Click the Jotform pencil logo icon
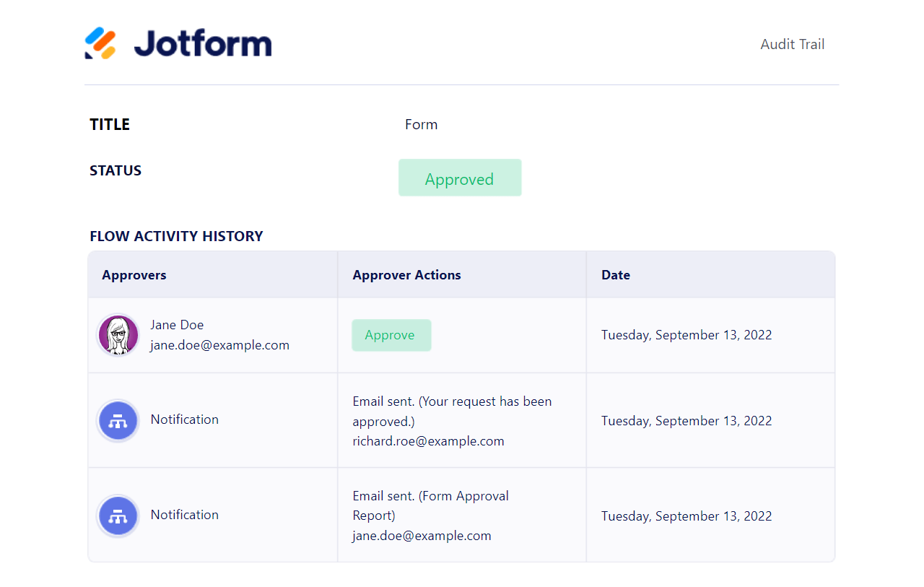Screen dimensions: 924x587 pyautogui.click(x=100, y=43)
